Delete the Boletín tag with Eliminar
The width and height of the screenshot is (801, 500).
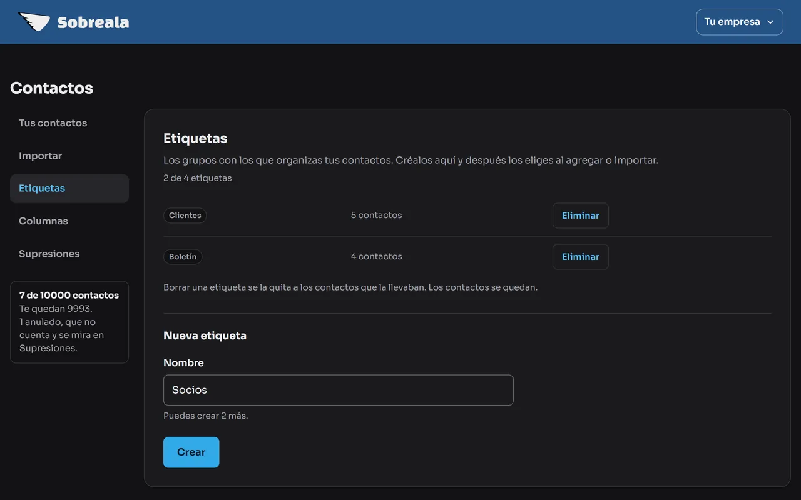581,257
